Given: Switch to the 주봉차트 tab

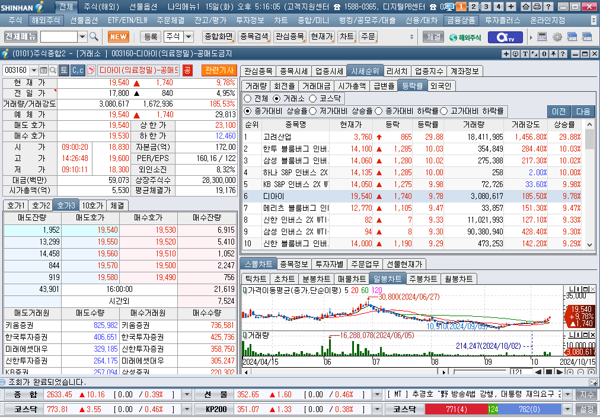Looking at the screenshot, I should pos(423,279).
